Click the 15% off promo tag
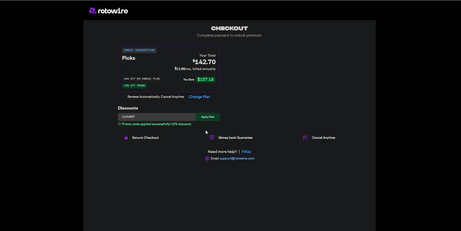The width and height of the screenshot is (461, 231). [134, 86]
